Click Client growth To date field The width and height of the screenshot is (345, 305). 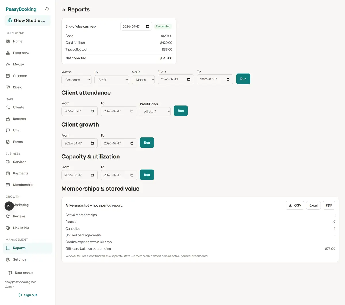(x=119, y=143)
